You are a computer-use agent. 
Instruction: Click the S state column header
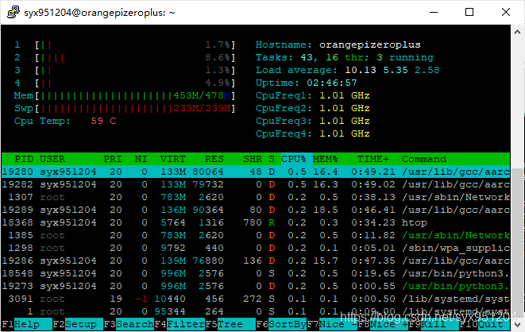(x=272, y=159)
